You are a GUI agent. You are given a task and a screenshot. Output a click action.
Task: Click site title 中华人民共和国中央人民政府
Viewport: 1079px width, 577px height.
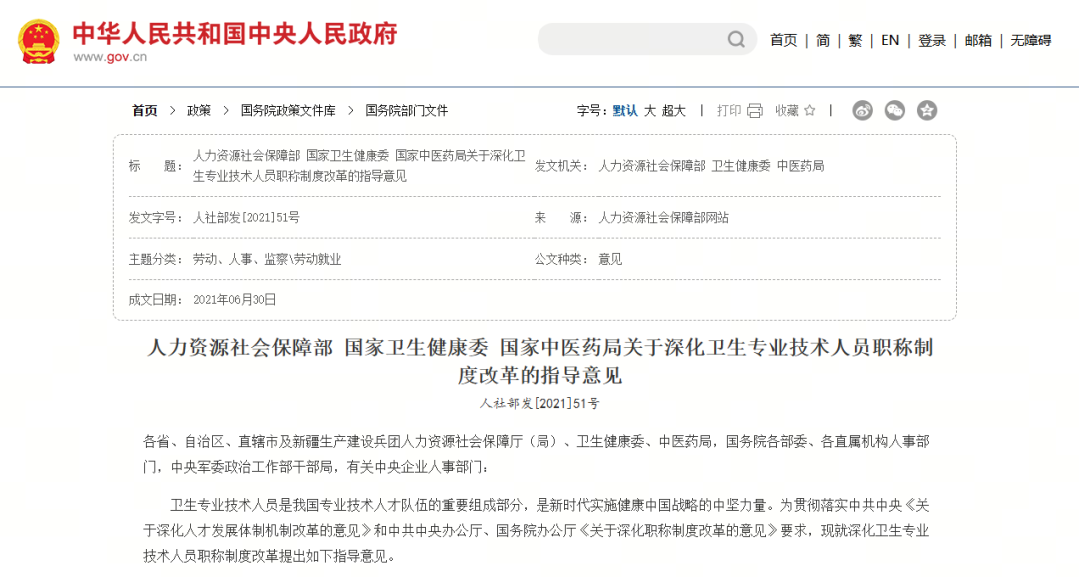(235, 34)
